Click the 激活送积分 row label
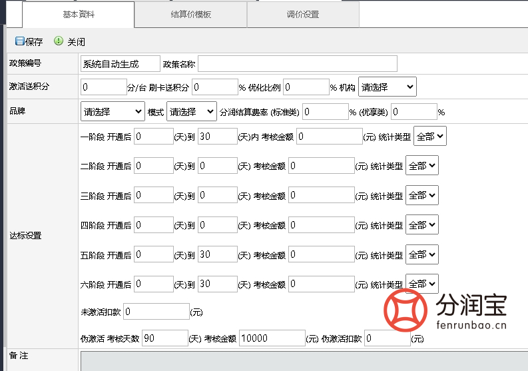The width and height of the screenshot is (528, 371). [29, 87]
